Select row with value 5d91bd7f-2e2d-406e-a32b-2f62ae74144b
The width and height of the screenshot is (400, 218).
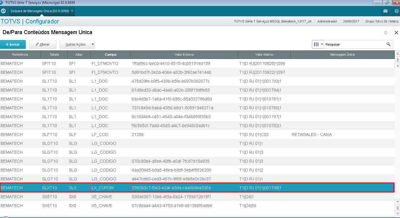point(197,72)
